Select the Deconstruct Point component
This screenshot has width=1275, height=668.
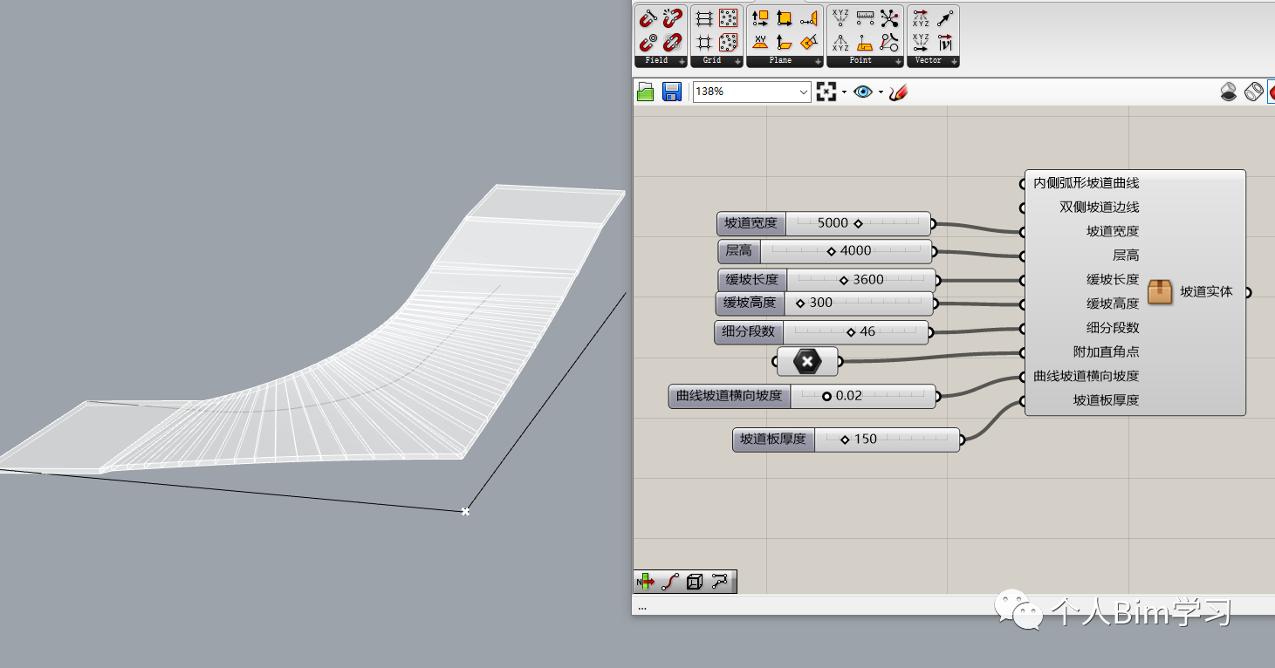(x=840, y=42)
